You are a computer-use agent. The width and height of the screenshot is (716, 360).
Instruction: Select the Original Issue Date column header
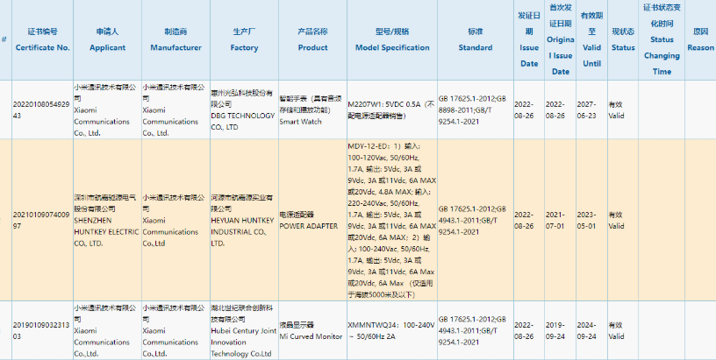coord(561,39)
